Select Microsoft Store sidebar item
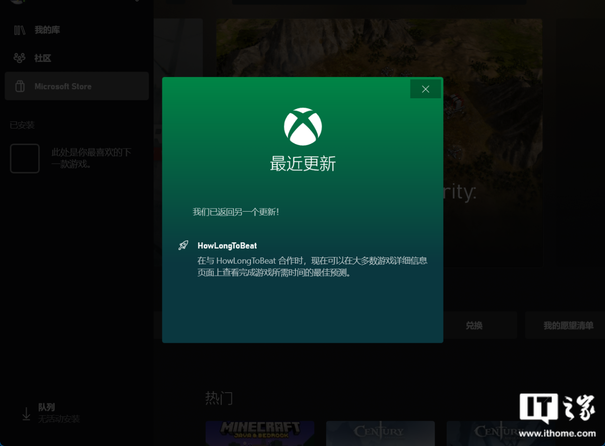 (77, 86)
